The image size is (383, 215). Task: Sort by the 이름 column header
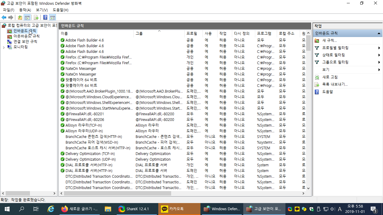[96, 33]
